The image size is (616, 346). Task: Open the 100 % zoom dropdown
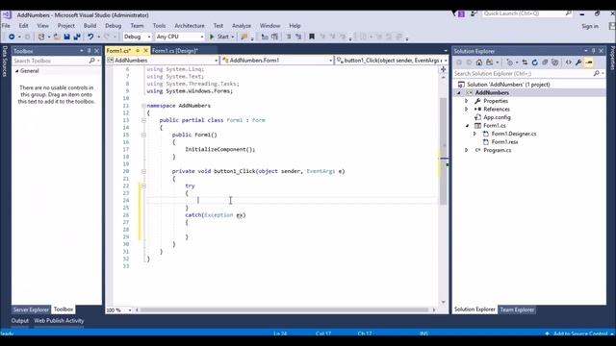pos(118,309)
